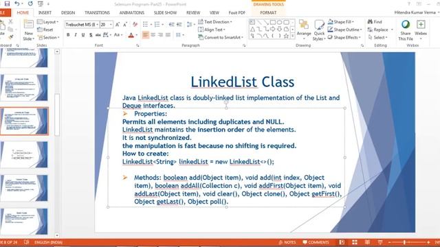The width and height of the screenshot is (440, 247).
Task: Open the TRANSITIONS tab
Action: 97,12
